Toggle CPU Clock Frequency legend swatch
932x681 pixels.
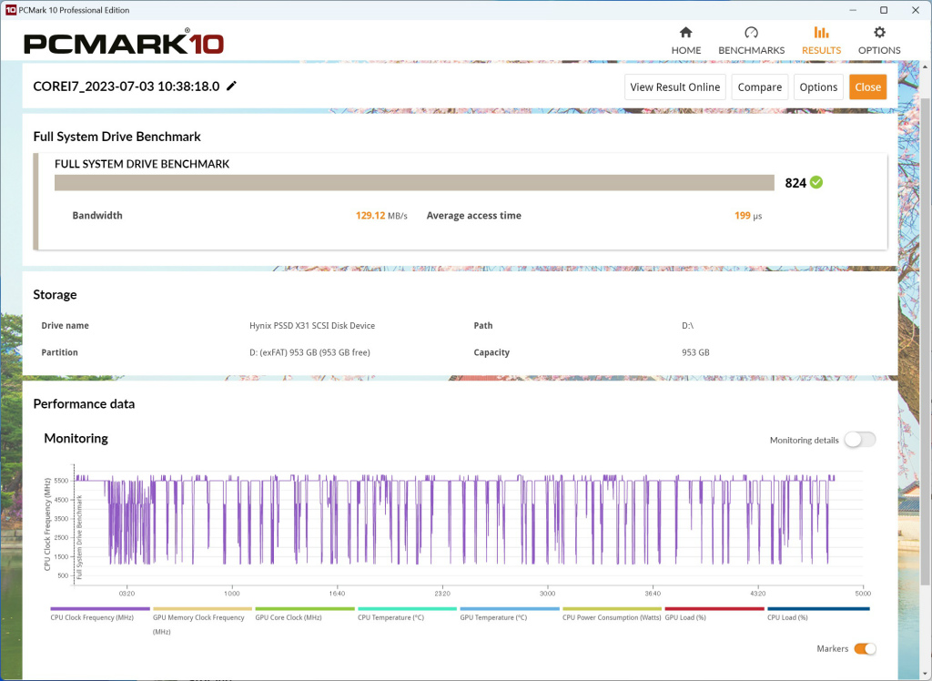pyautogui.click(x=100, y=608)
